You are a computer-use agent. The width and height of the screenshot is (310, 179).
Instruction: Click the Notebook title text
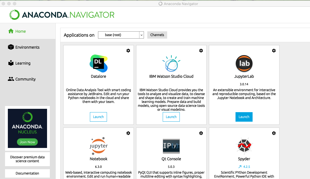99,159
